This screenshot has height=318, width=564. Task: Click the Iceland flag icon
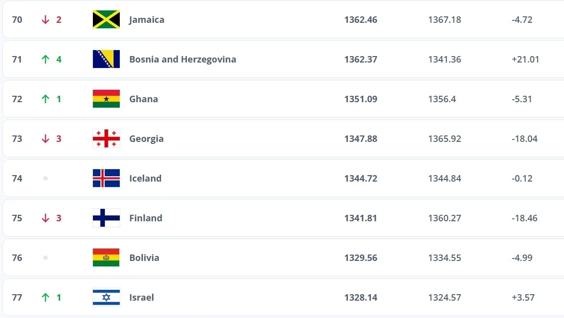[106, 179]
